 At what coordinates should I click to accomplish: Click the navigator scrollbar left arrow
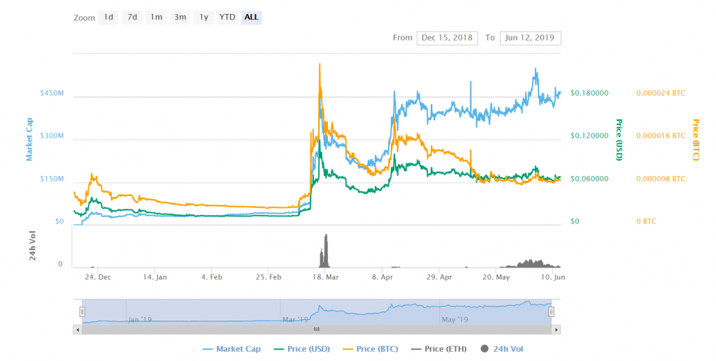[x=78, y=329]
